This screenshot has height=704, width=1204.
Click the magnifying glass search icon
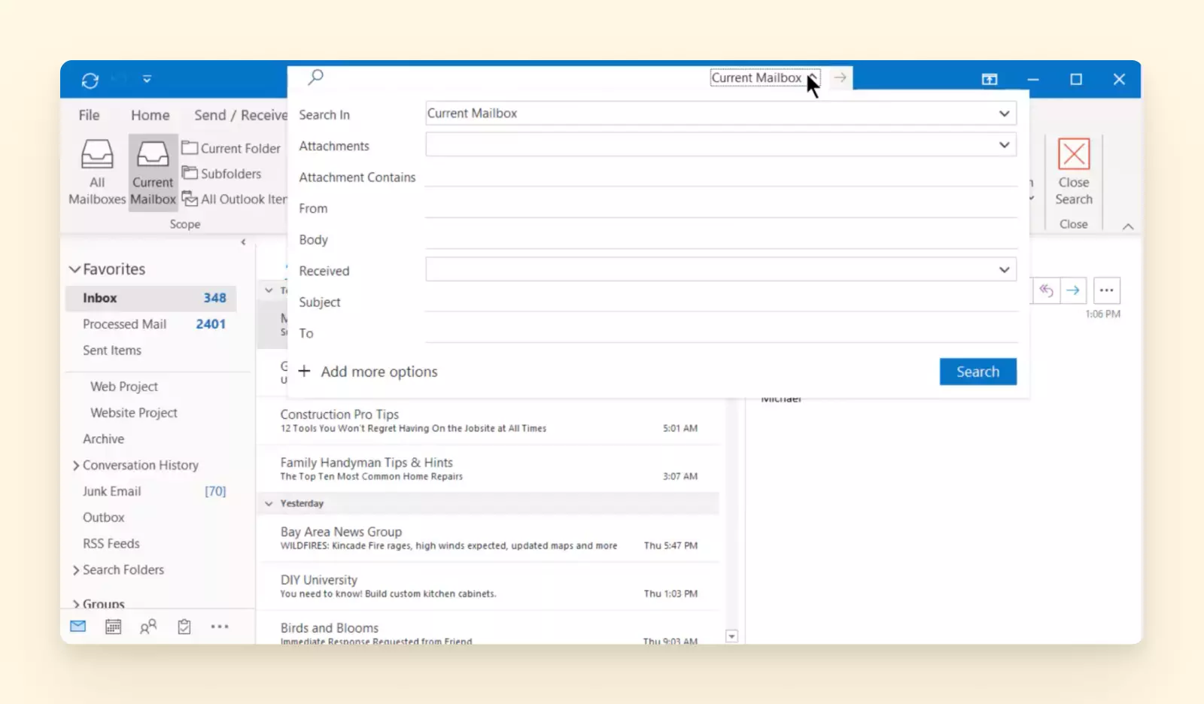pyautogui.click(x=316, y=77)
